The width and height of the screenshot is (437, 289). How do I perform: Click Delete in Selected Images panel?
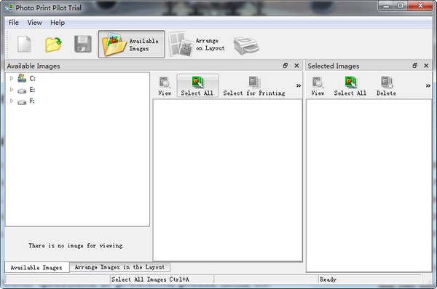coord(386,86)
